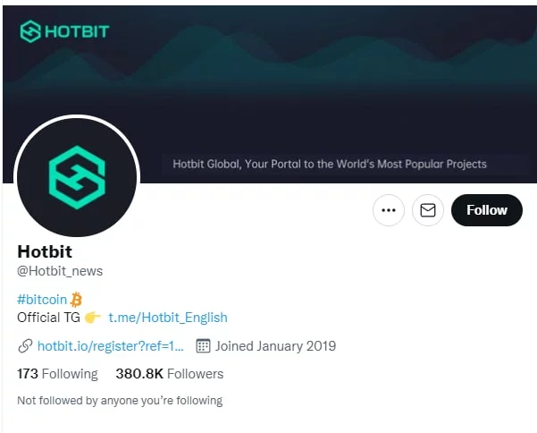Click the calendar icon beside the join date
The image size is (537, 433).
coord(203,345)
